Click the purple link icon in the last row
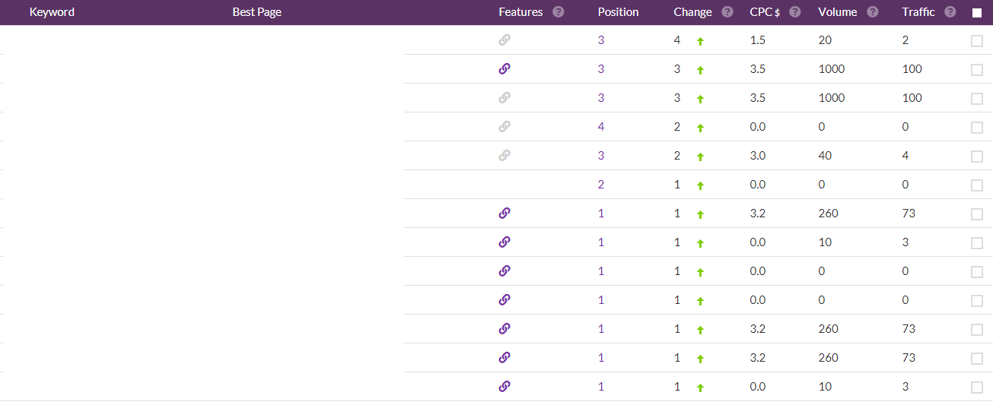 coord(504,387)
